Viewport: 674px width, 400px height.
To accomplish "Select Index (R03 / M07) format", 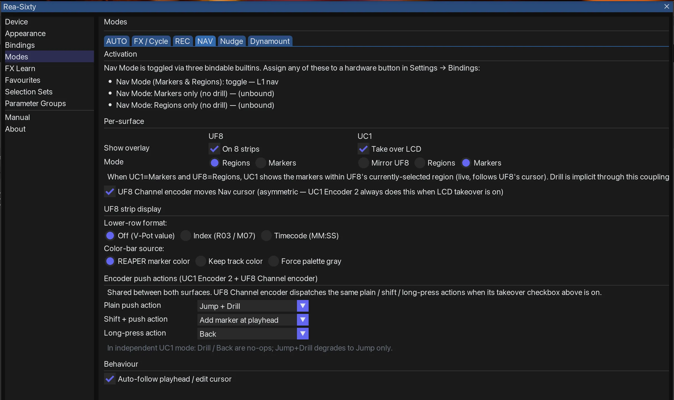I will coord(185,236).
